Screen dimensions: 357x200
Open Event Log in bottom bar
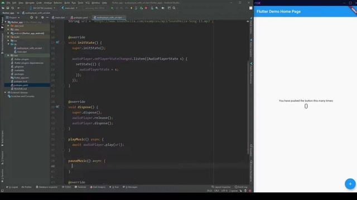(x=241, y=187)
